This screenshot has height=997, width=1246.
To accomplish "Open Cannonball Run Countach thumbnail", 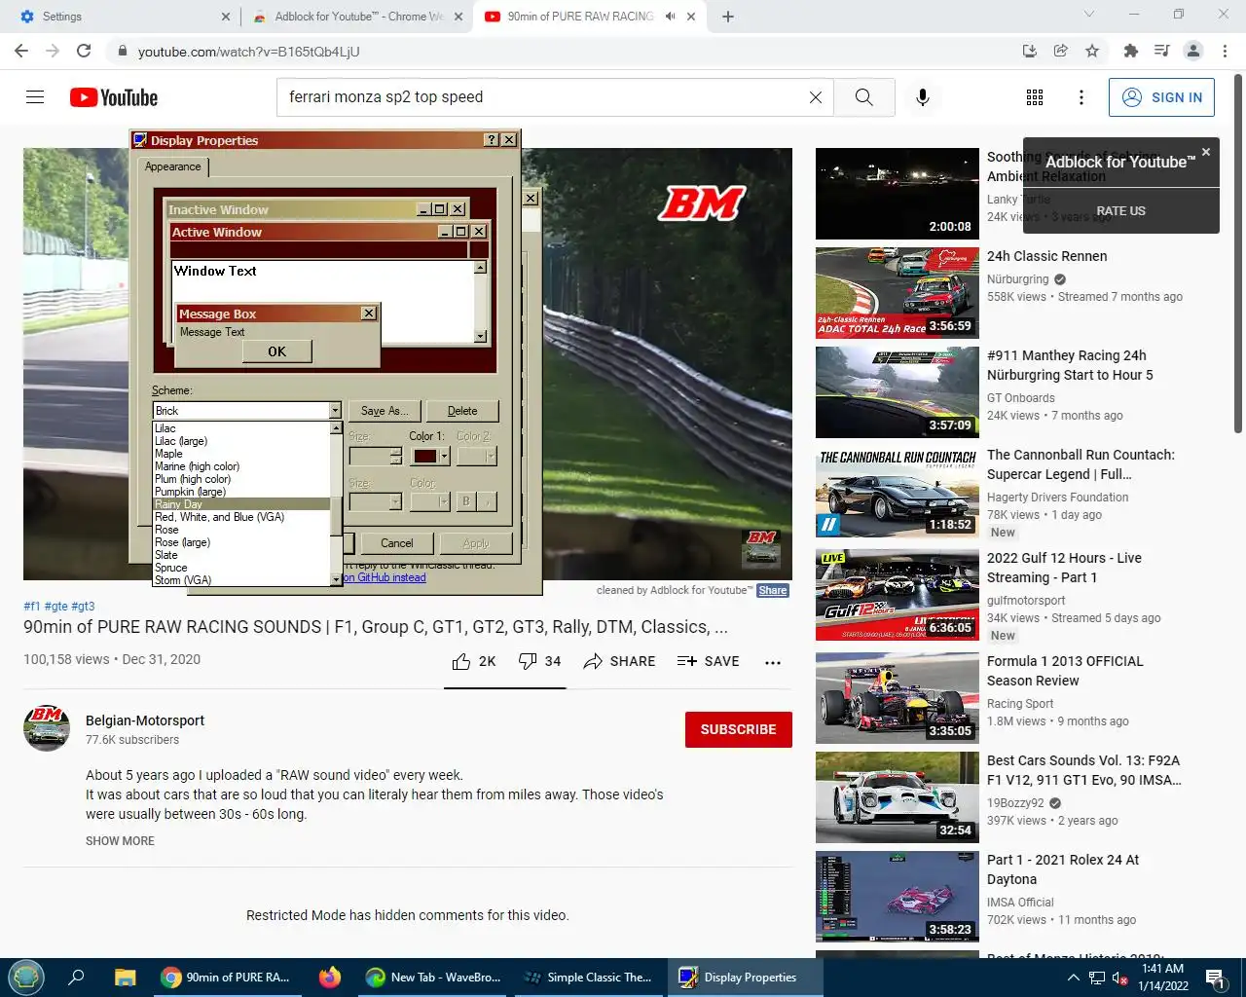I will tap(898, 492).
